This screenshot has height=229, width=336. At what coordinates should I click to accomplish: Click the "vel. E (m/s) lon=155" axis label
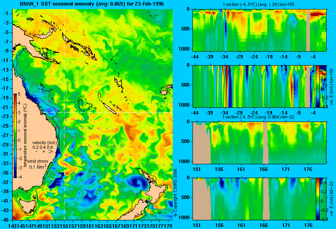[x=331, y=87]
